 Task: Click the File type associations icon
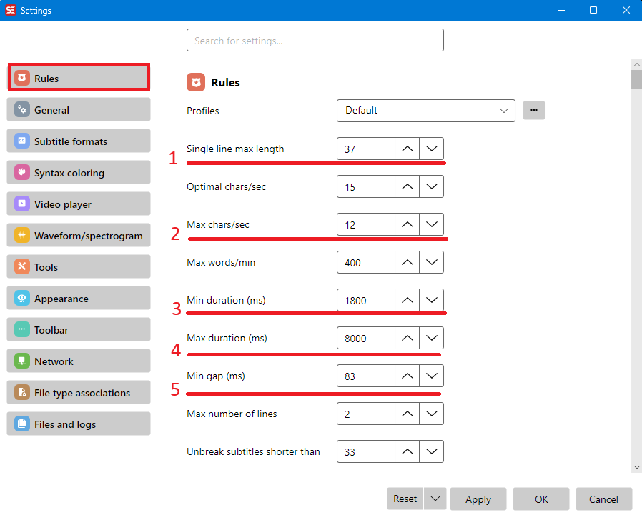[21, 392]
